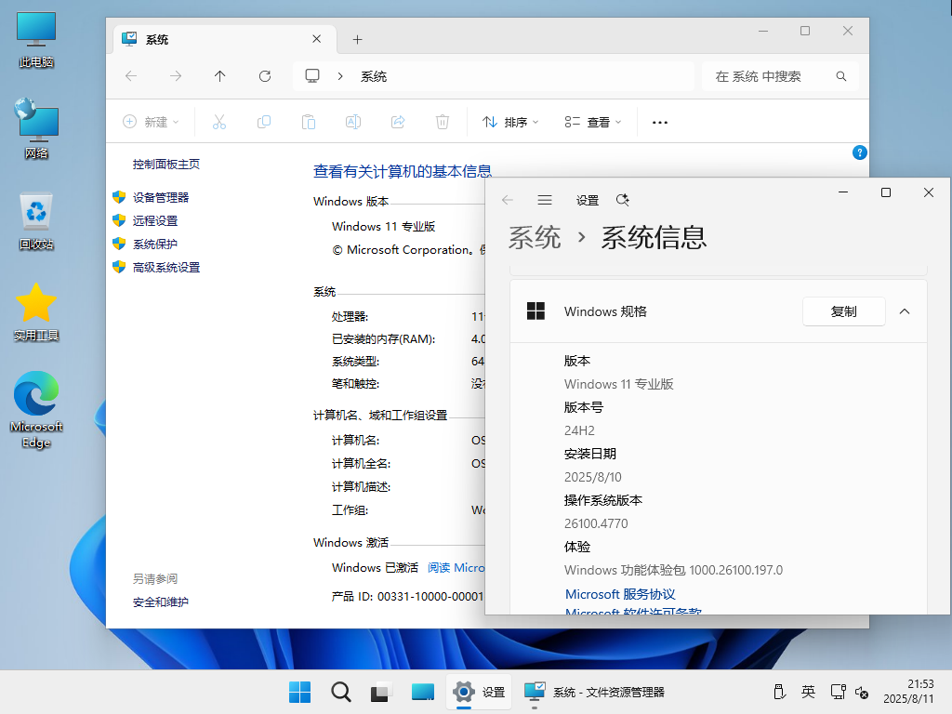The width and height of the screenshot is (952, 714).
Task: Click the OS build 26100.4770 text
Action: [596, 523]
